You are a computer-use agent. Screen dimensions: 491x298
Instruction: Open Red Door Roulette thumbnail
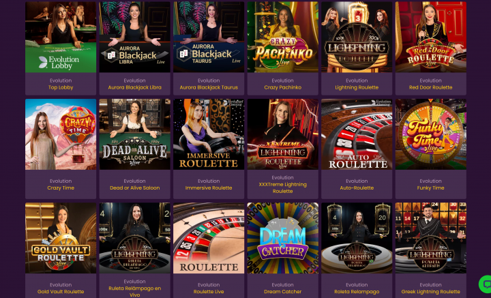[430, 37]
